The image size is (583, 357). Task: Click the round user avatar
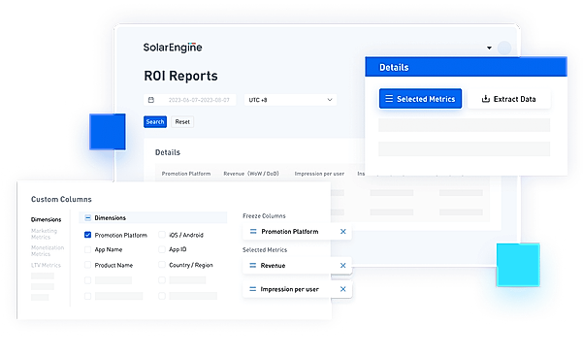(x=504, y=48)
